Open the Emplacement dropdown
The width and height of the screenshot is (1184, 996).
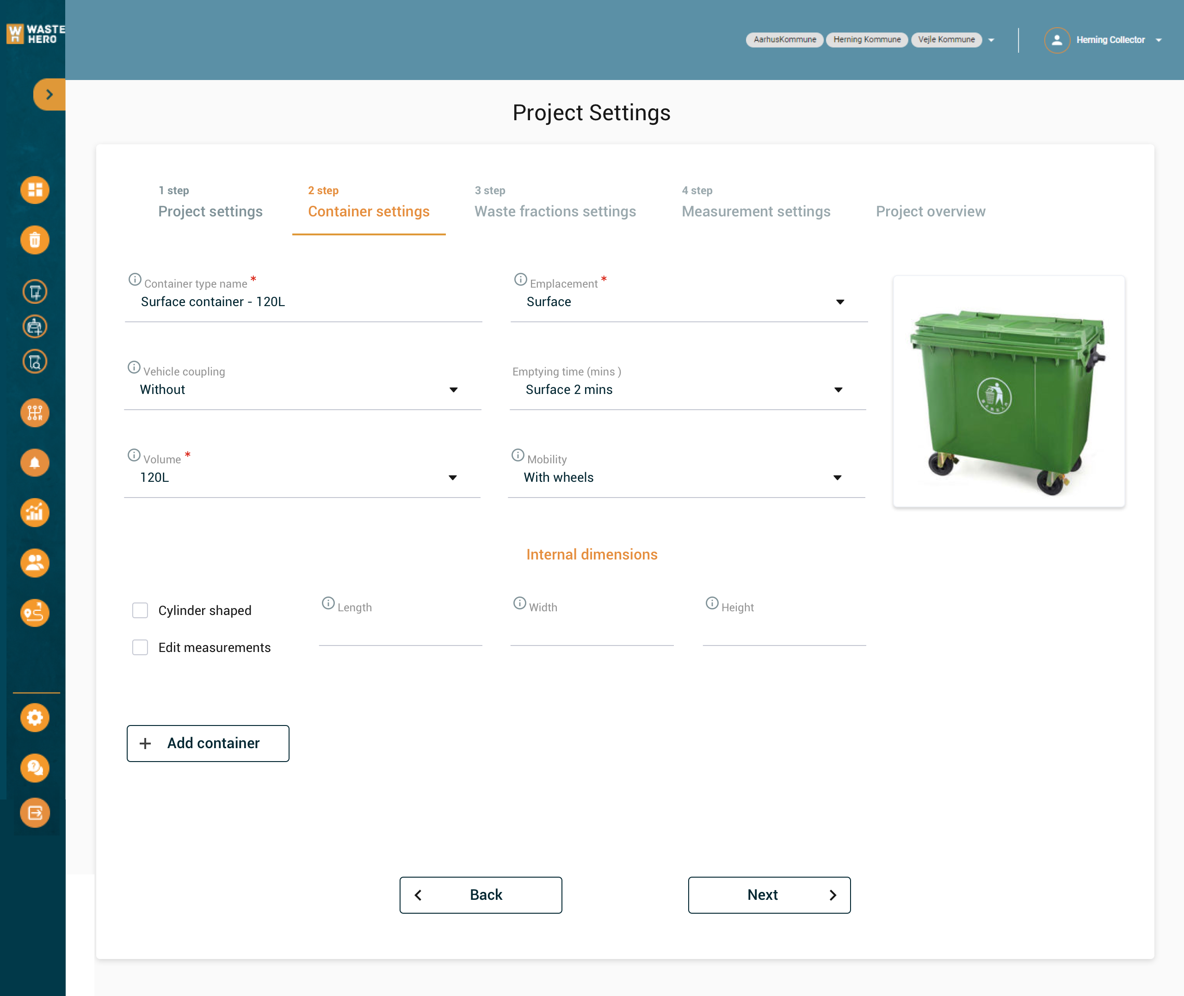[x=688, y=302]
